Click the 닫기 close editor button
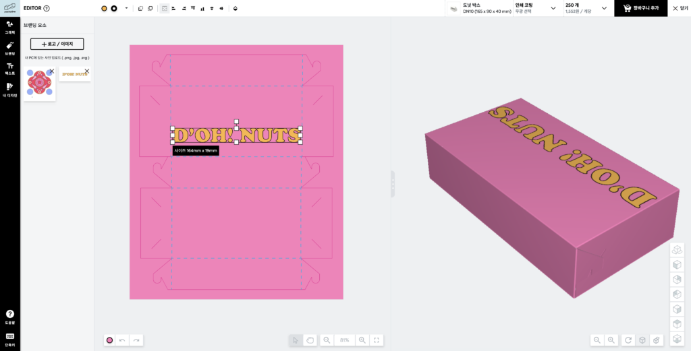This screenshot has width=691, height=351. (680, 8)
